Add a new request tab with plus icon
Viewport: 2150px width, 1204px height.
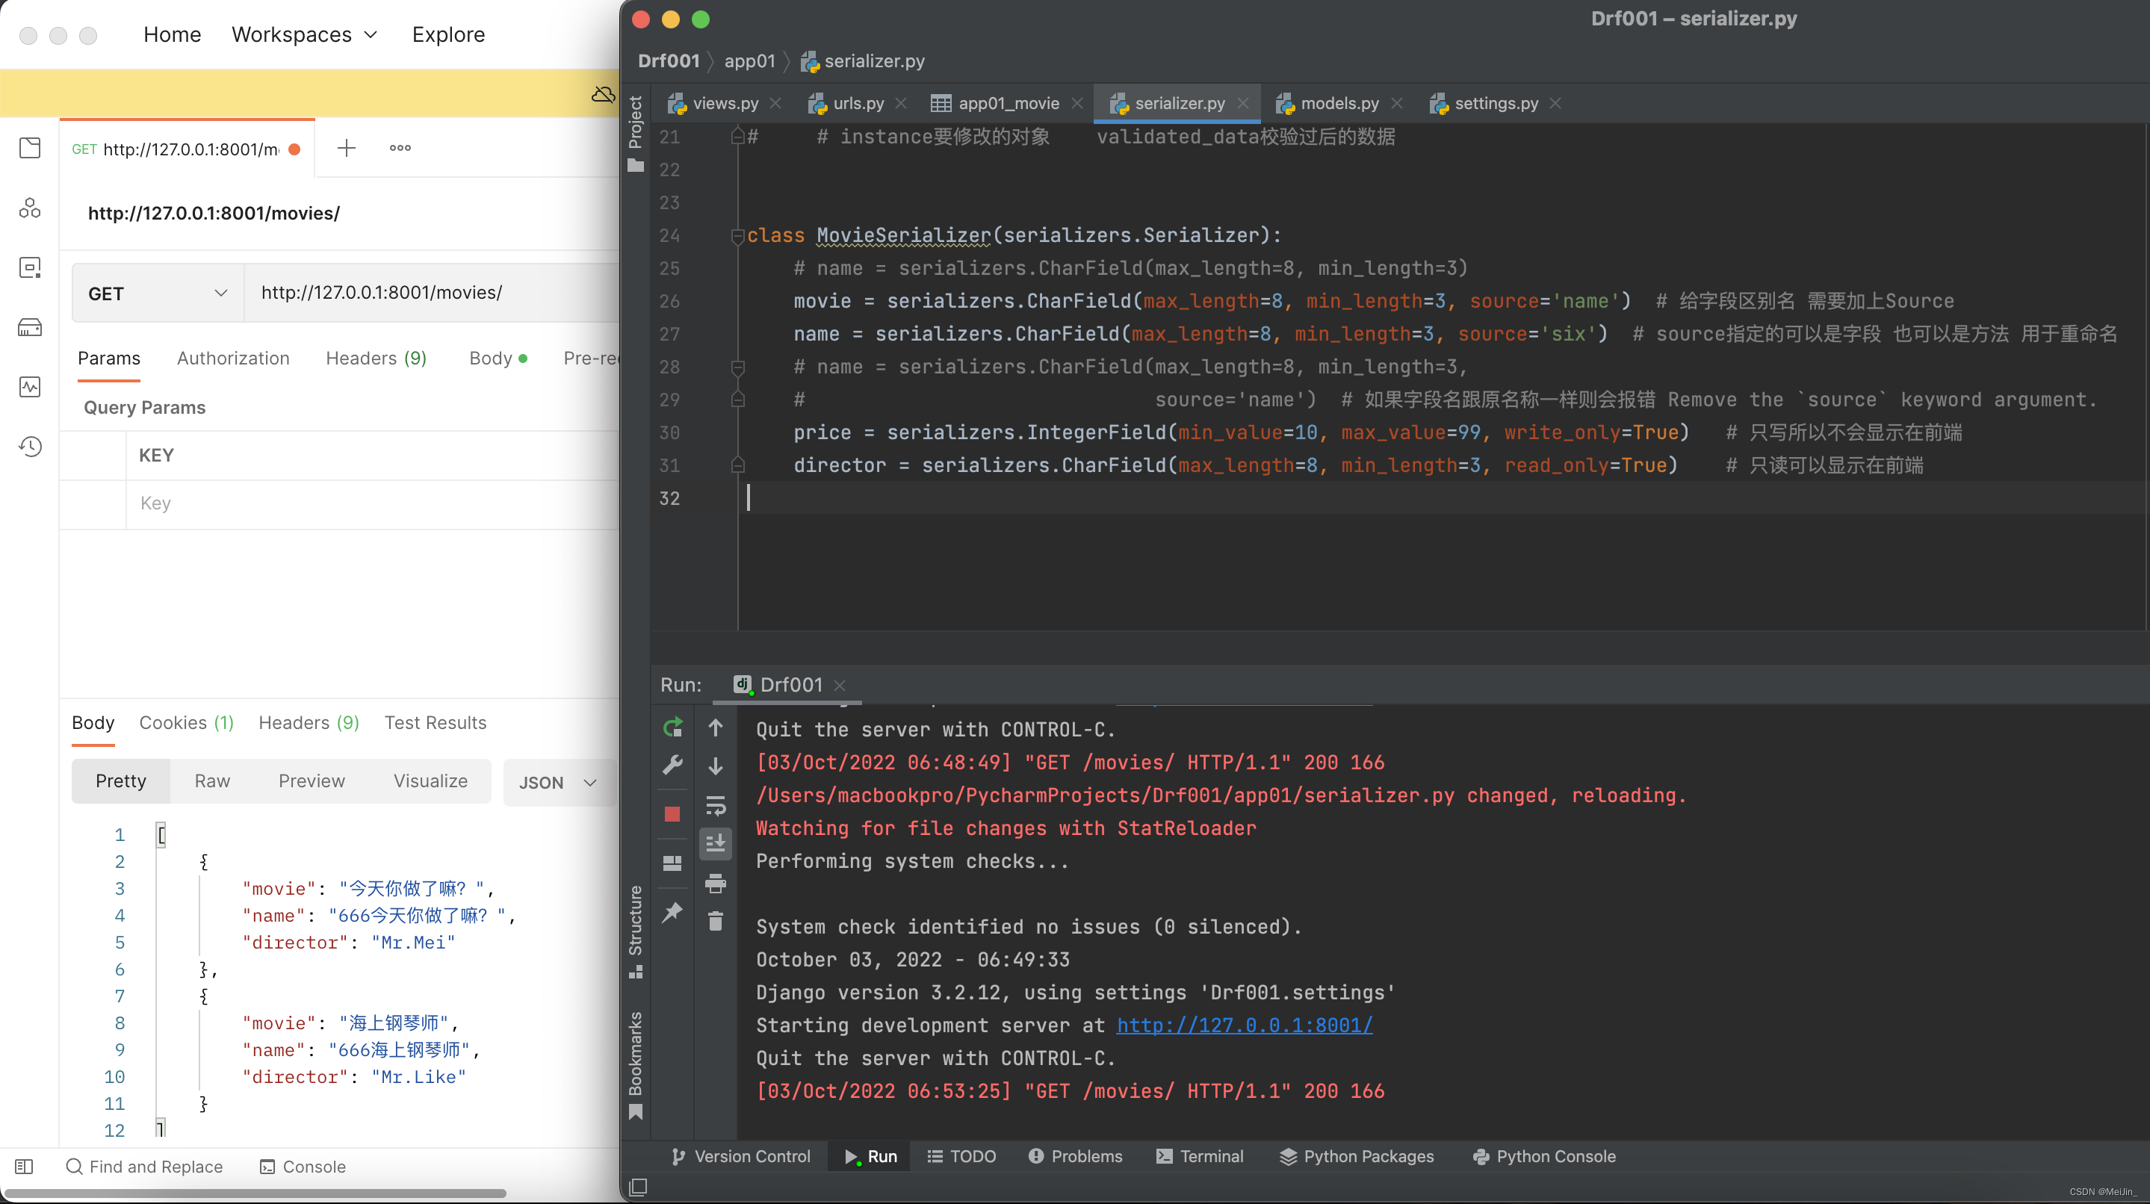(x=347, y=148)
